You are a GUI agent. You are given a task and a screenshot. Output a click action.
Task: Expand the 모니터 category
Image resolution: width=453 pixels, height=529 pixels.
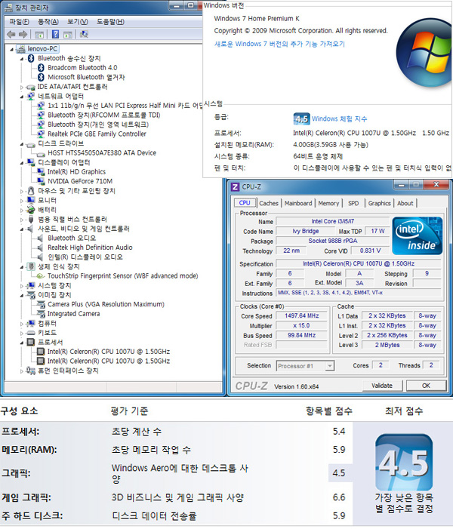click(x=22, y=201)
